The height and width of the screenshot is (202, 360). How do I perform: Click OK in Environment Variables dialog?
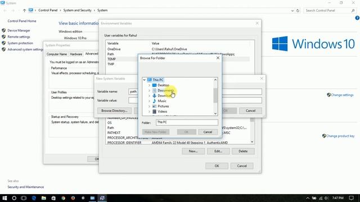click(217, 166)
